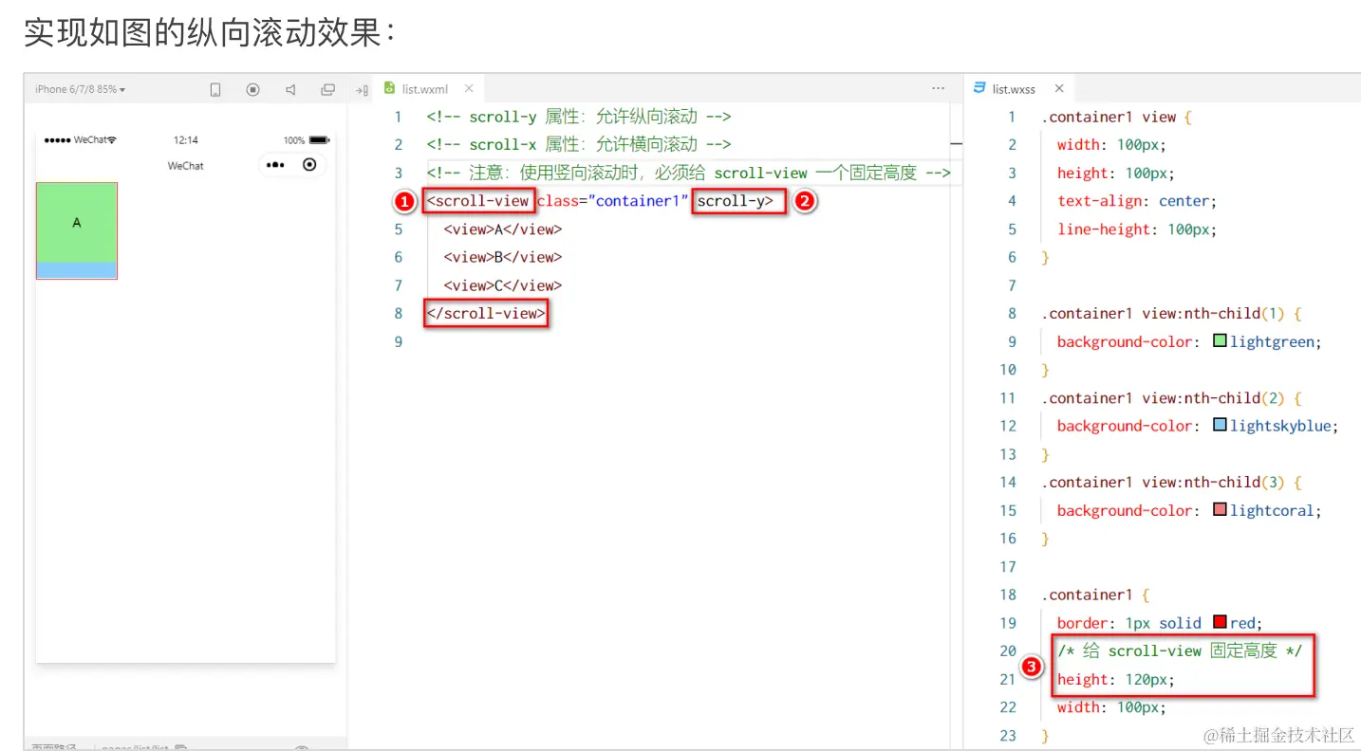The height and width of the screenshot is (751, 1361).
Task: Close the list.wxss tab
Action: click(1059, 88)
